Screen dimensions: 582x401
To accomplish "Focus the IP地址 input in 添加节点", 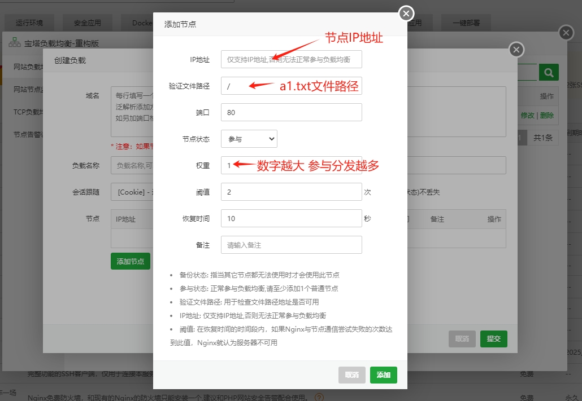I will (x=292, y=59).
